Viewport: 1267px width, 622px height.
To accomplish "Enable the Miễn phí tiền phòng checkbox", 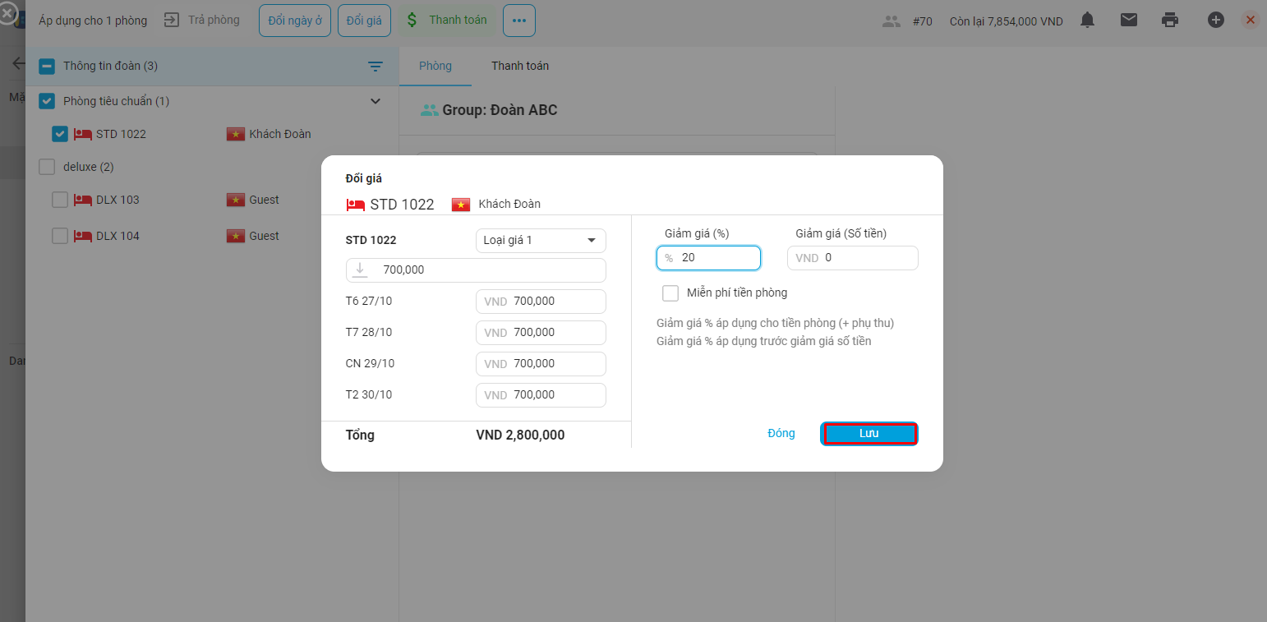I will point(670,293).
